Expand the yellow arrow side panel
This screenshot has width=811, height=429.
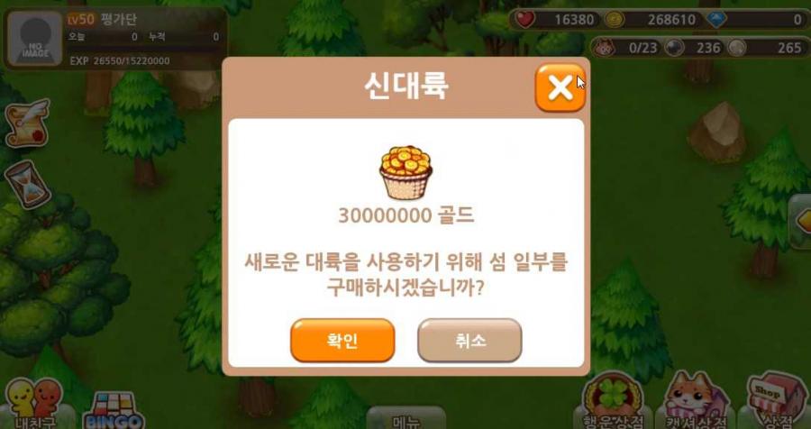(801, 222)
